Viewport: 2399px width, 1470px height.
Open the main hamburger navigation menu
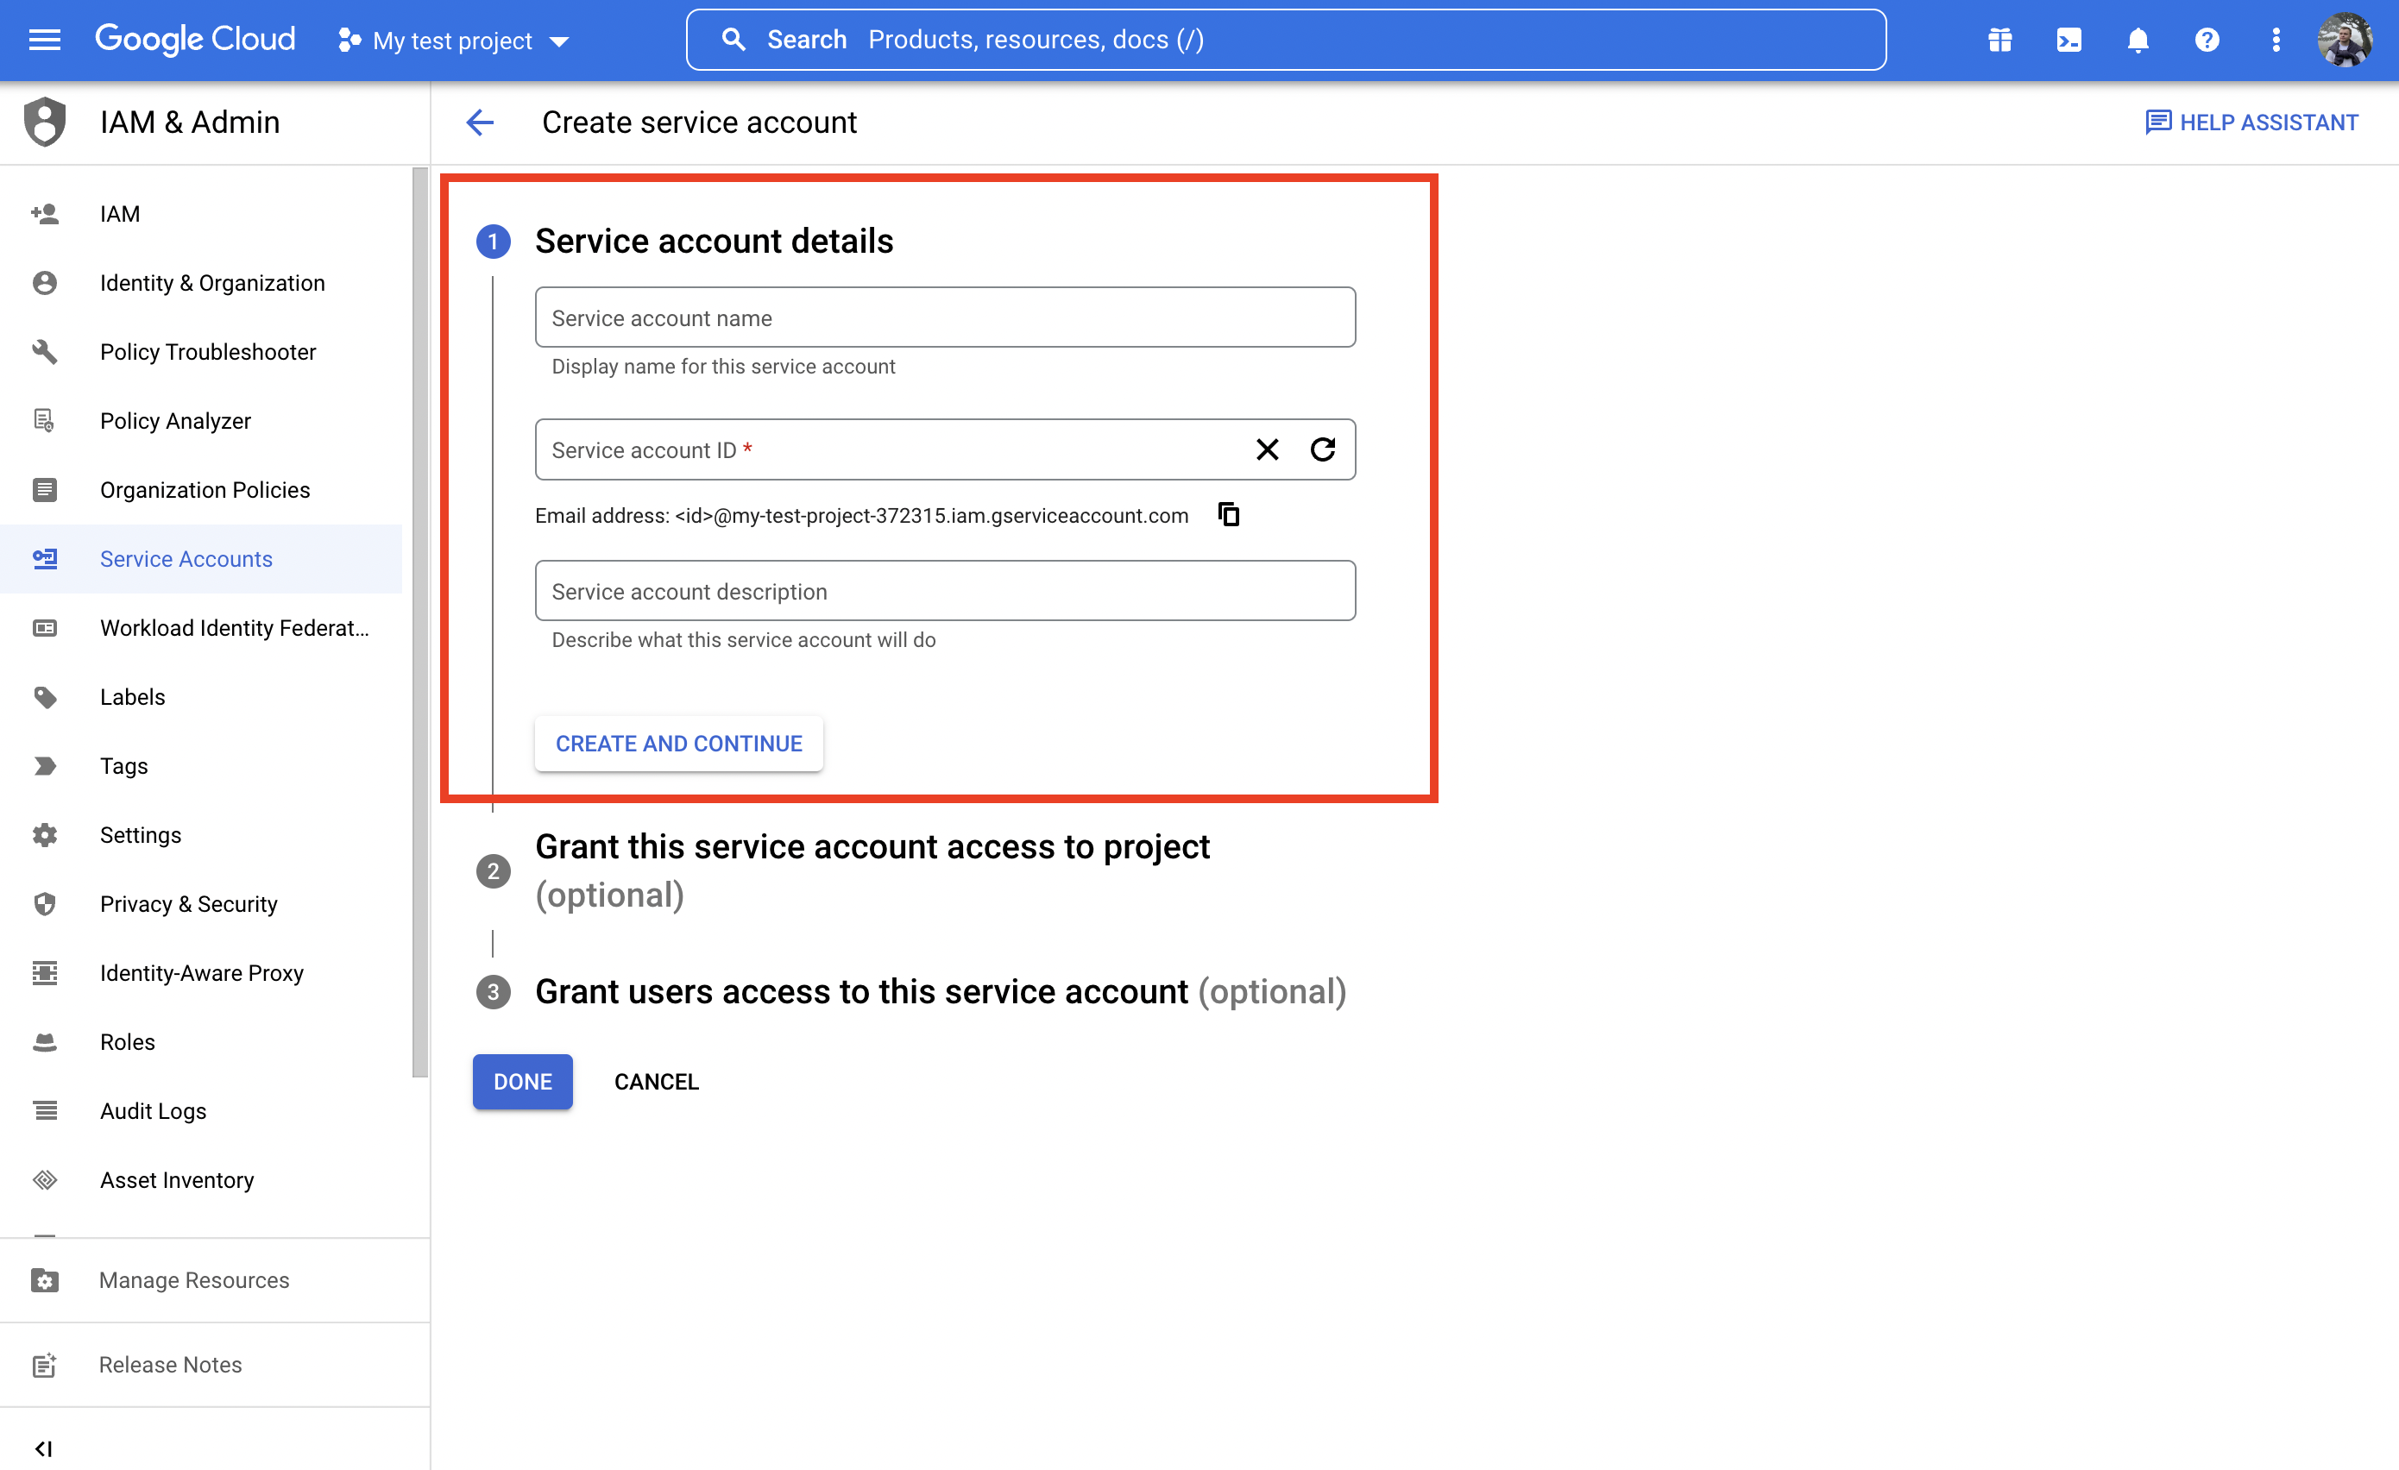coord(45,40)
